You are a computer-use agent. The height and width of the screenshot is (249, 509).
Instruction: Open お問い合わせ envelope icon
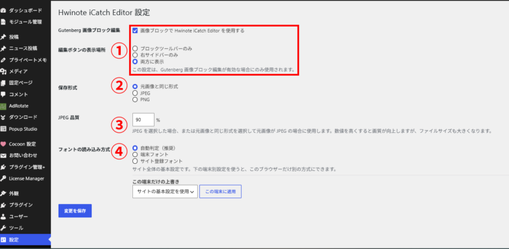point(3,156)
